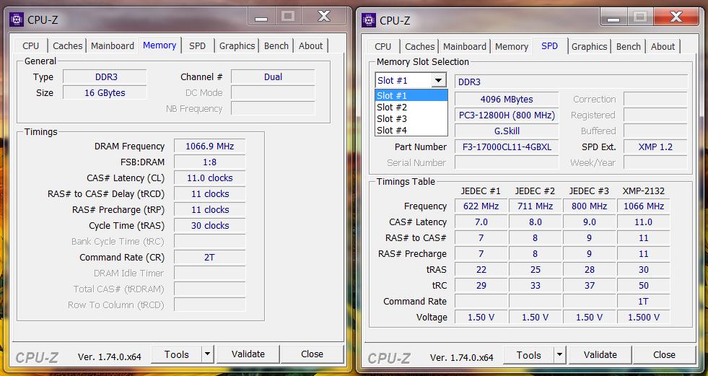Viewport: 708px width, 376px height.
Task: Click the G.Skill manufacturer field
Action: (x=507, y=131)
